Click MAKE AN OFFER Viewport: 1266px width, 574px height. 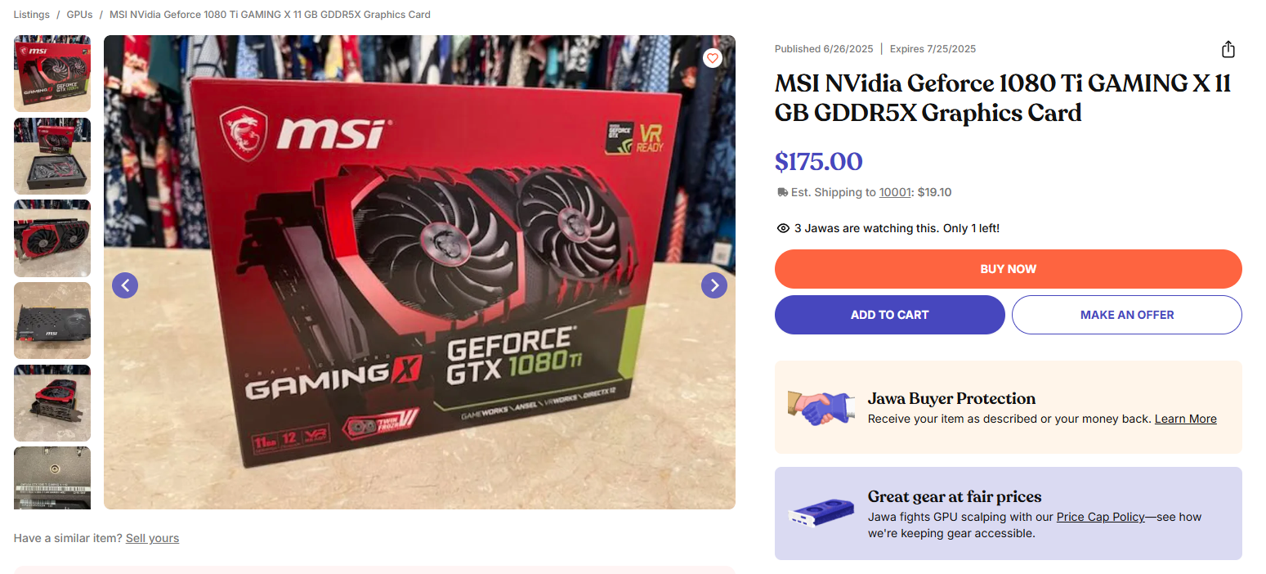click(1127, 315)
